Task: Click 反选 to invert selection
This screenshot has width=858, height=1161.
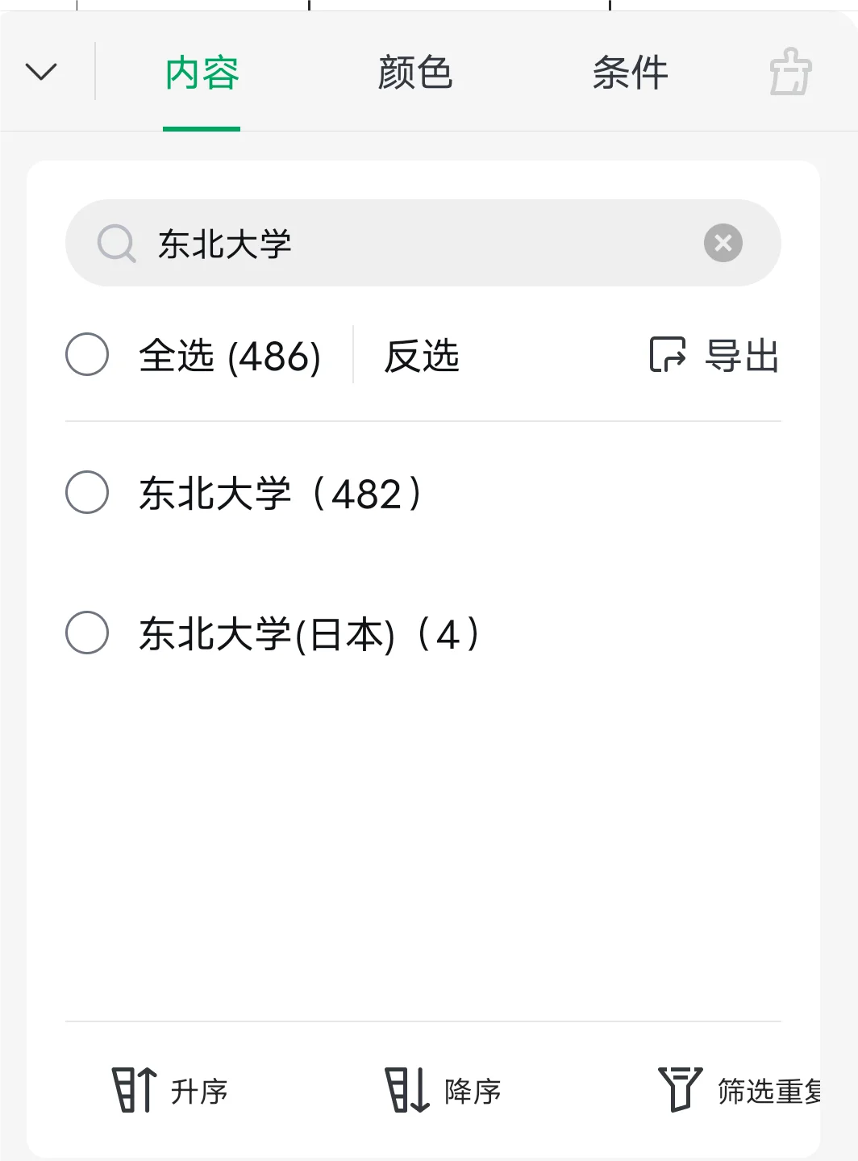Action: (x=422, y=356)
